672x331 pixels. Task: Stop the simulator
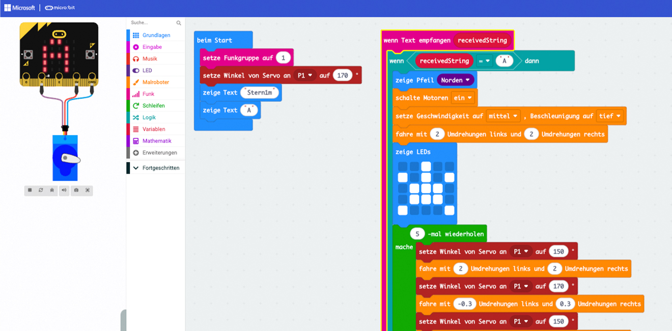(30, 190)
